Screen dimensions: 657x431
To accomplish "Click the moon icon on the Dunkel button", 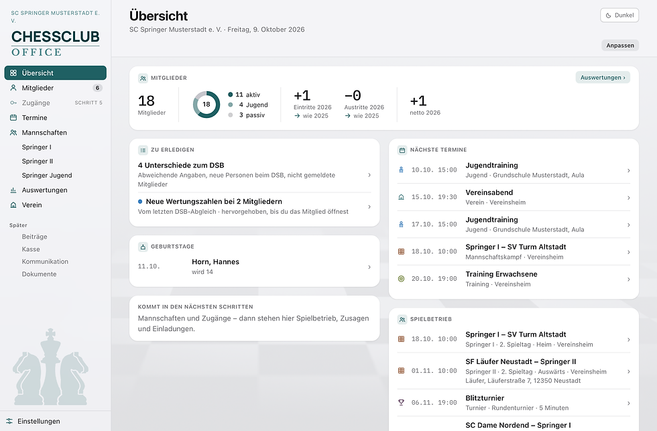I will click(609, 15).
